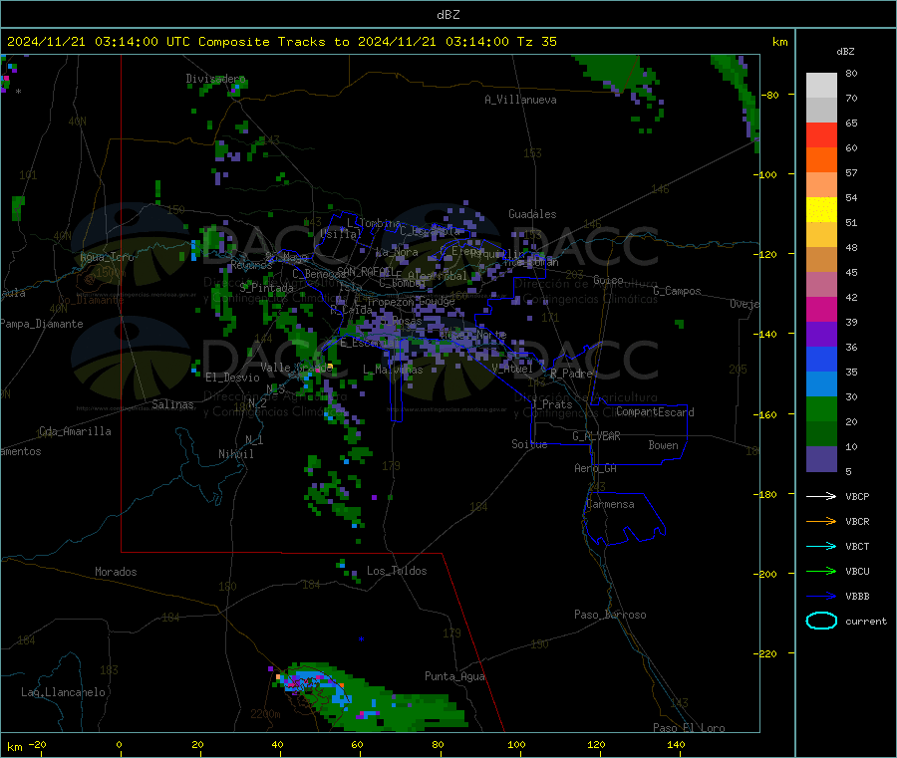The height and width of the screenshot is (758, 897).
Task: Click the Carmensa label
Action: 610,504
